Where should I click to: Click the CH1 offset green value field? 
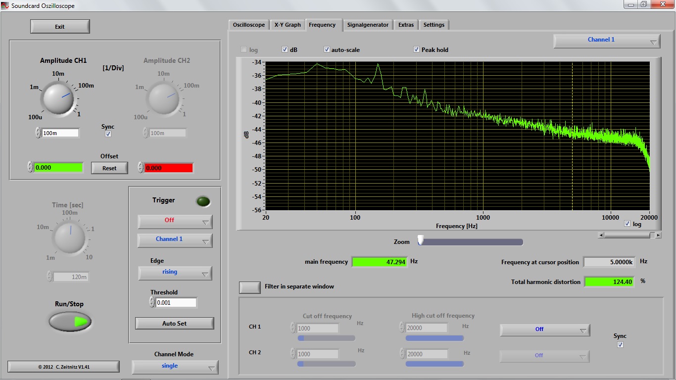point(58,168)
